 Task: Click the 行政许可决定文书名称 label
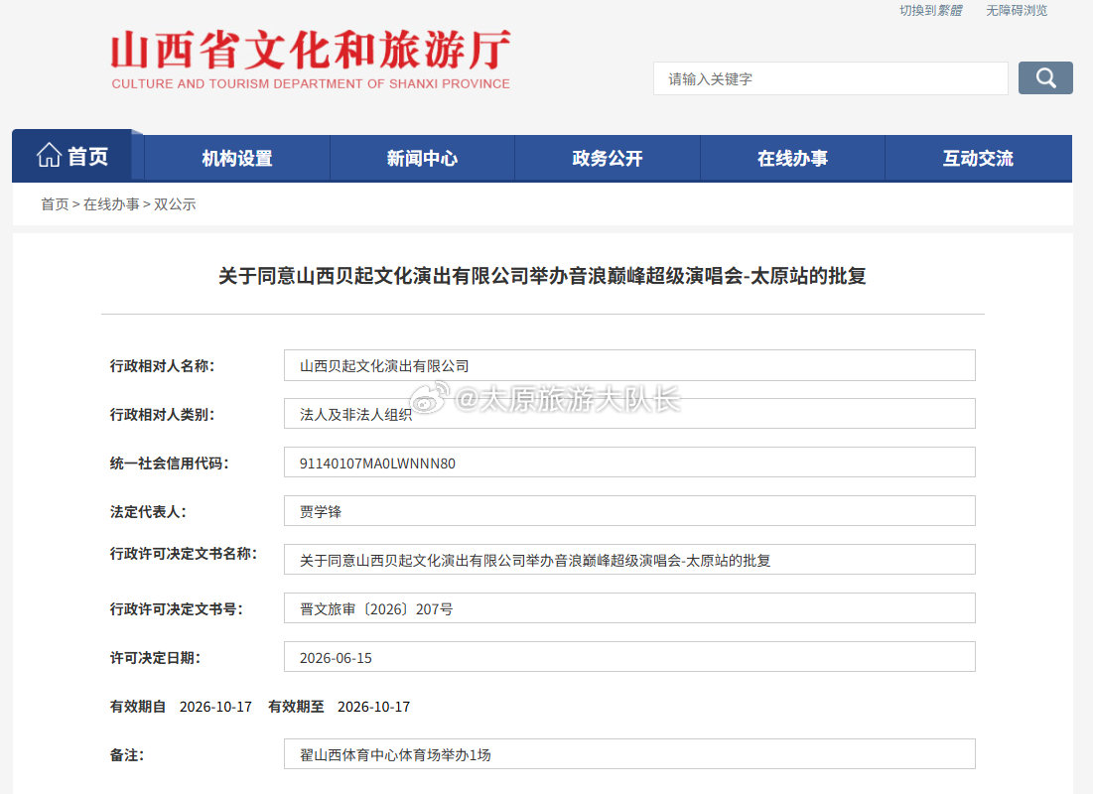184,554
